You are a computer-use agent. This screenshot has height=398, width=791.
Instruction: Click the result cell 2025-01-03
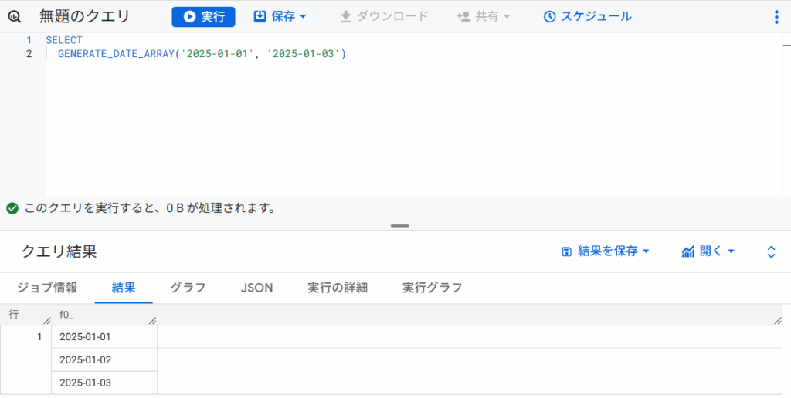tap(104, 383)
